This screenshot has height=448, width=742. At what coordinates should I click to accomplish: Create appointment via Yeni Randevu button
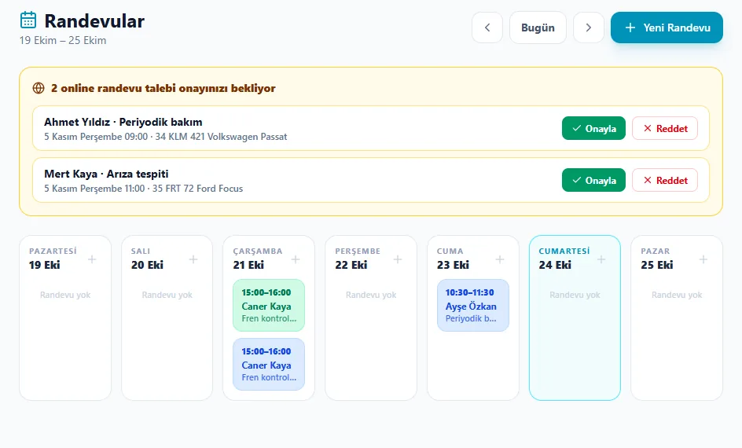click(667, 28)
